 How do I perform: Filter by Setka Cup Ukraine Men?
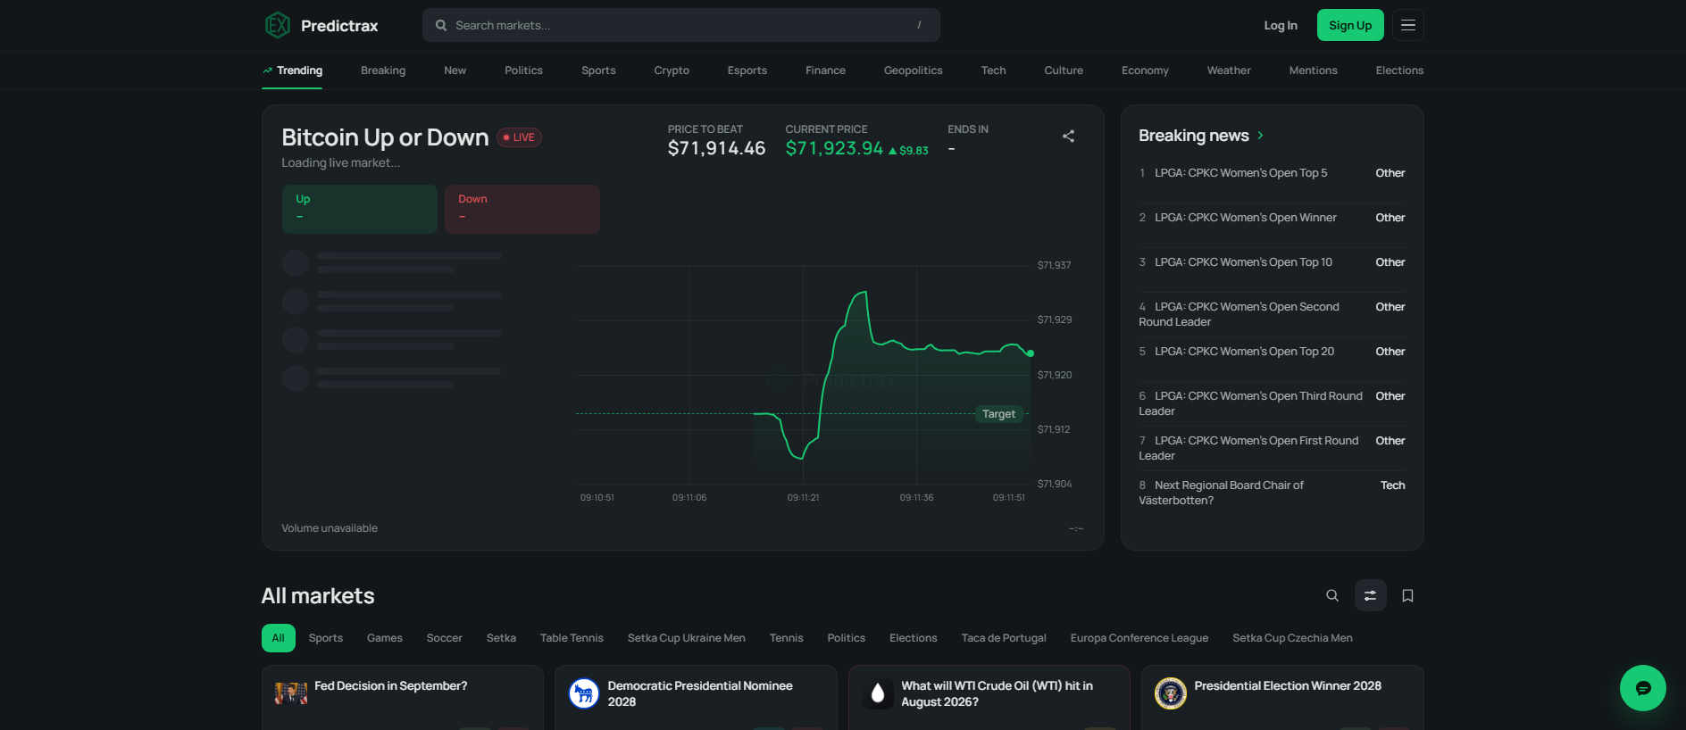tap(687, 638)
